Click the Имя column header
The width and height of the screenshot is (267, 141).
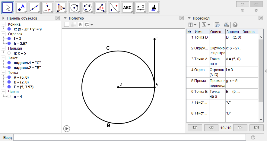coord(201,32)
